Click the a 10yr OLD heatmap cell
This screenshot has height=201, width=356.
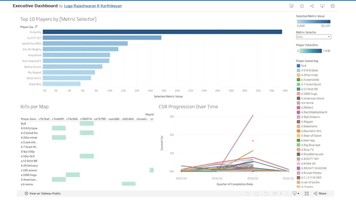(87, 156)
